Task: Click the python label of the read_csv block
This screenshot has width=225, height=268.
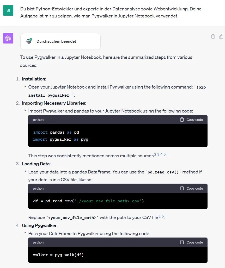Action: click(x=38, y=188)
